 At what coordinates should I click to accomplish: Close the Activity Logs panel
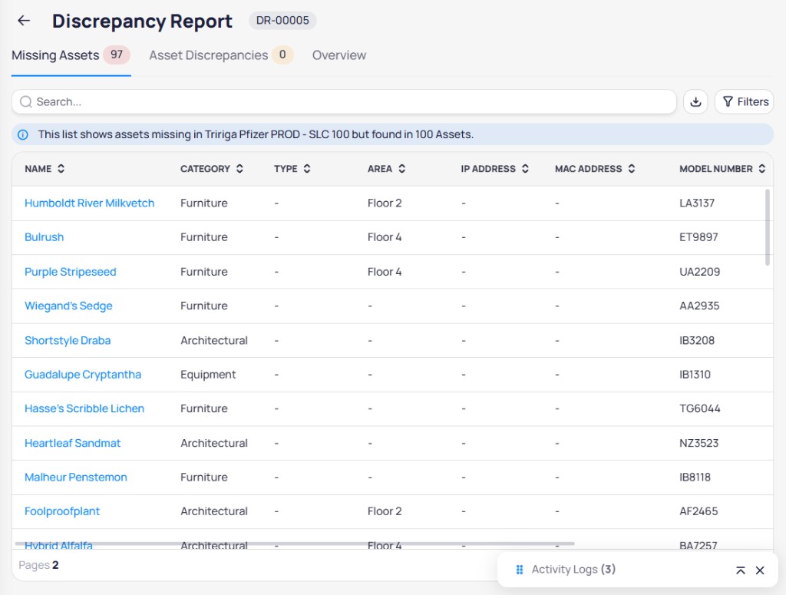tap(760, 570)
